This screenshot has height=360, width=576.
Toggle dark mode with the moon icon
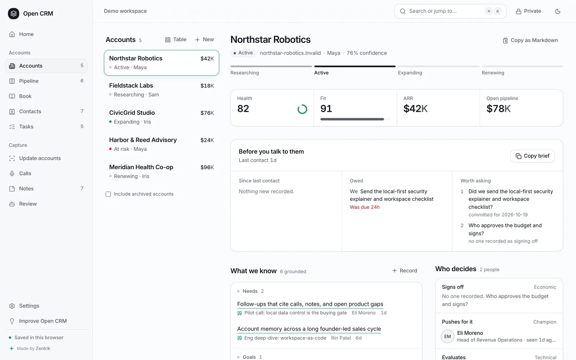(558, 12)
